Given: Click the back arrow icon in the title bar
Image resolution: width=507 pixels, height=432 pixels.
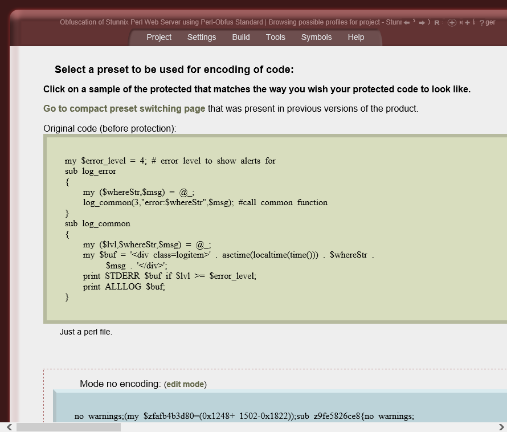Looking at the screenshot, I should [406, 22].
